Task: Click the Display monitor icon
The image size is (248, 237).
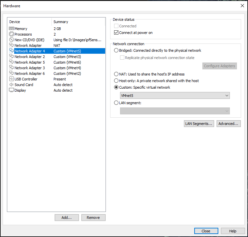Action: point(11,90)
